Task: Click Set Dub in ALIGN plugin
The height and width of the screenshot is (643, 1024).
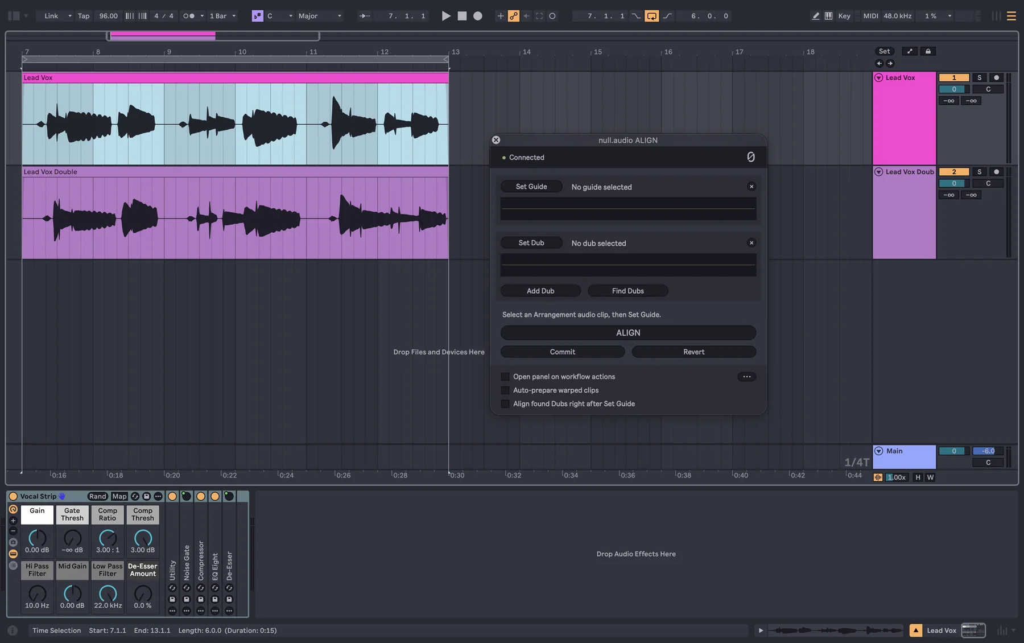Action: click(531, 243)
